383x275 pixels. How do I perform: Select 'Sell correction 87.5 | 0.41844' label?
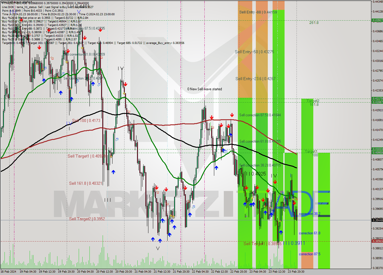260,115
